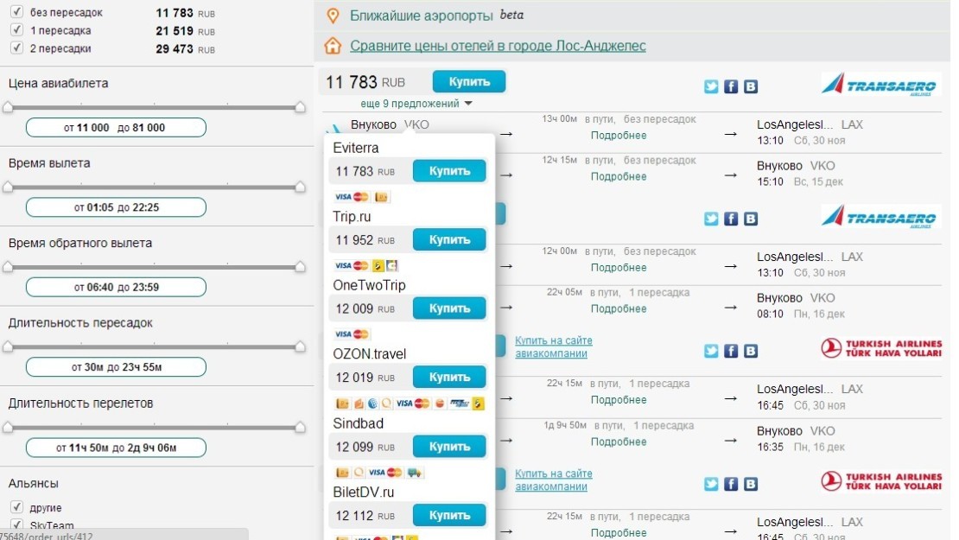The height and width of the screenshot is (540, 959).
Task: Collapse the 'еще 9 предложений' dropdown
Action: click(x=416, y=104)
